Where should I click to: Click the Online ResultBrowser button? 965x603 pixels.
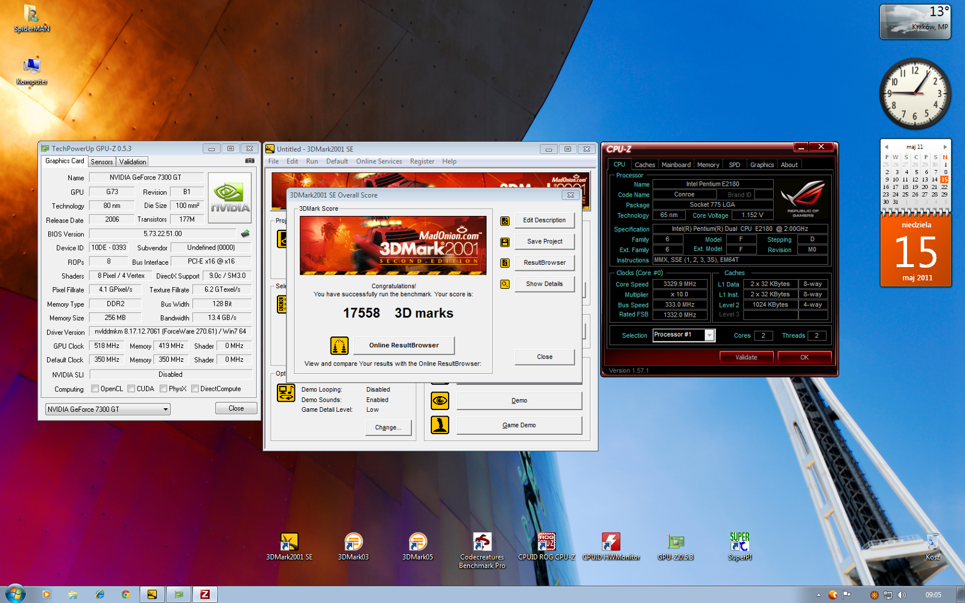403,346
